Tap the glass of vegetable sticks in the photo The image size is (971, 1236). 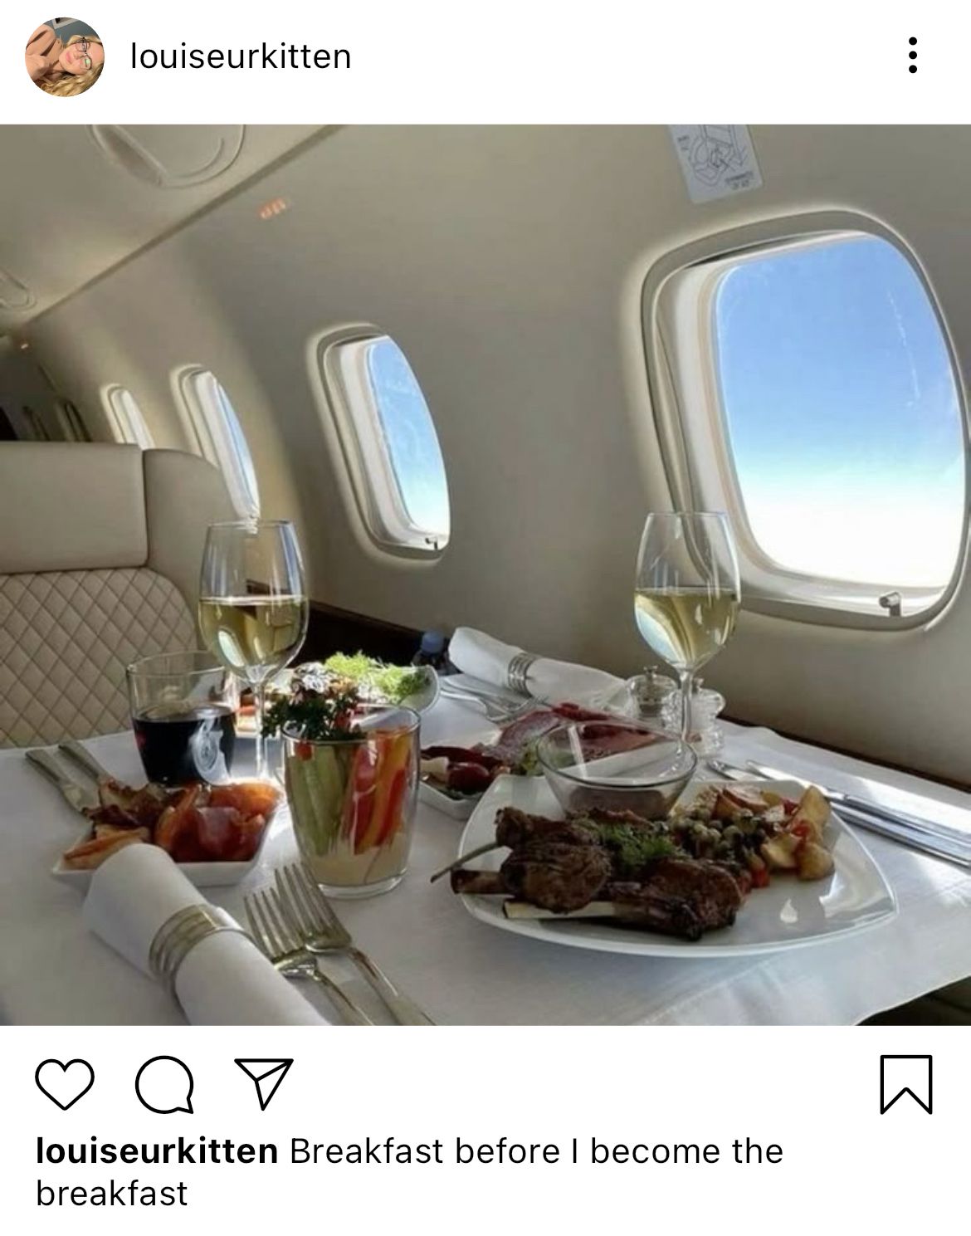click(x=352, y=801)
